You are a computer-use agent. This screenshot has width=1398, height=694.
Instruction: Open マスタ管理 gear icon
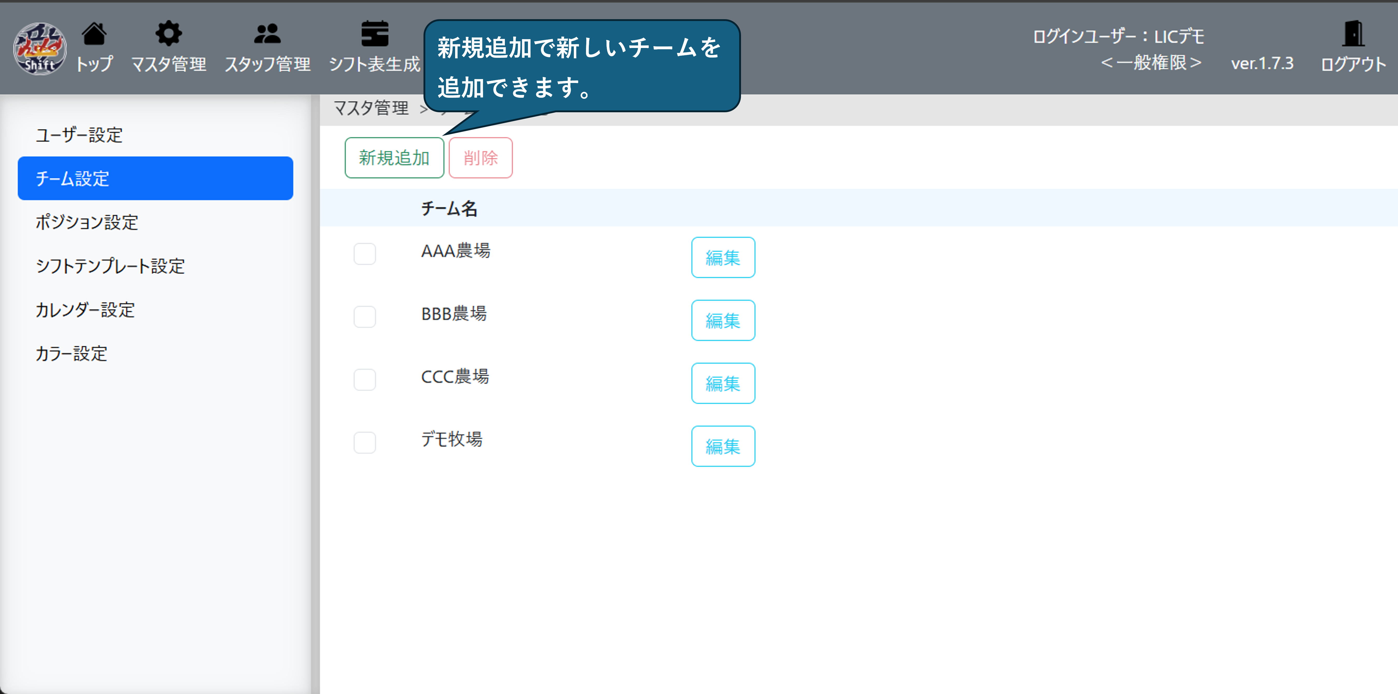168,34
